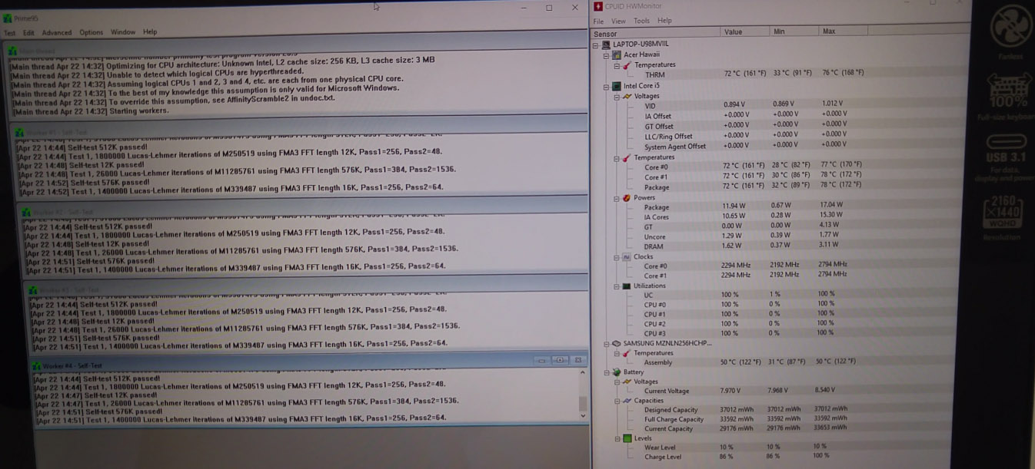Click the Temperatures thermometer icon under Intel Core i5
This screenshot has height=469, width=1035.
pyautogui.click(x=627, y=158)
